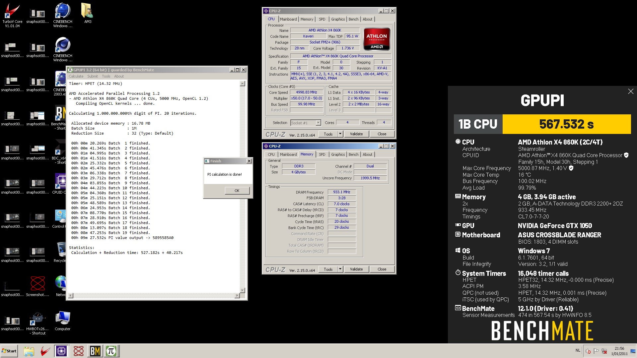The width and height of the screenshot is (637, 358).
Task: Click GPUPI vertical scrollbar down arrow
Action: 243,290
